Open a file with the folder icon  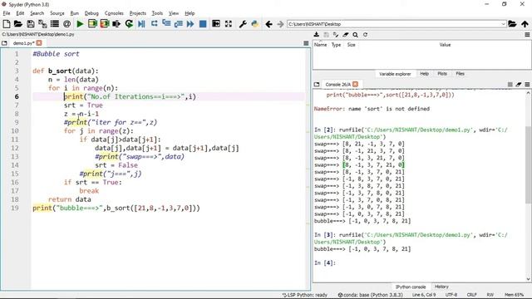click(x=18, y=24)
